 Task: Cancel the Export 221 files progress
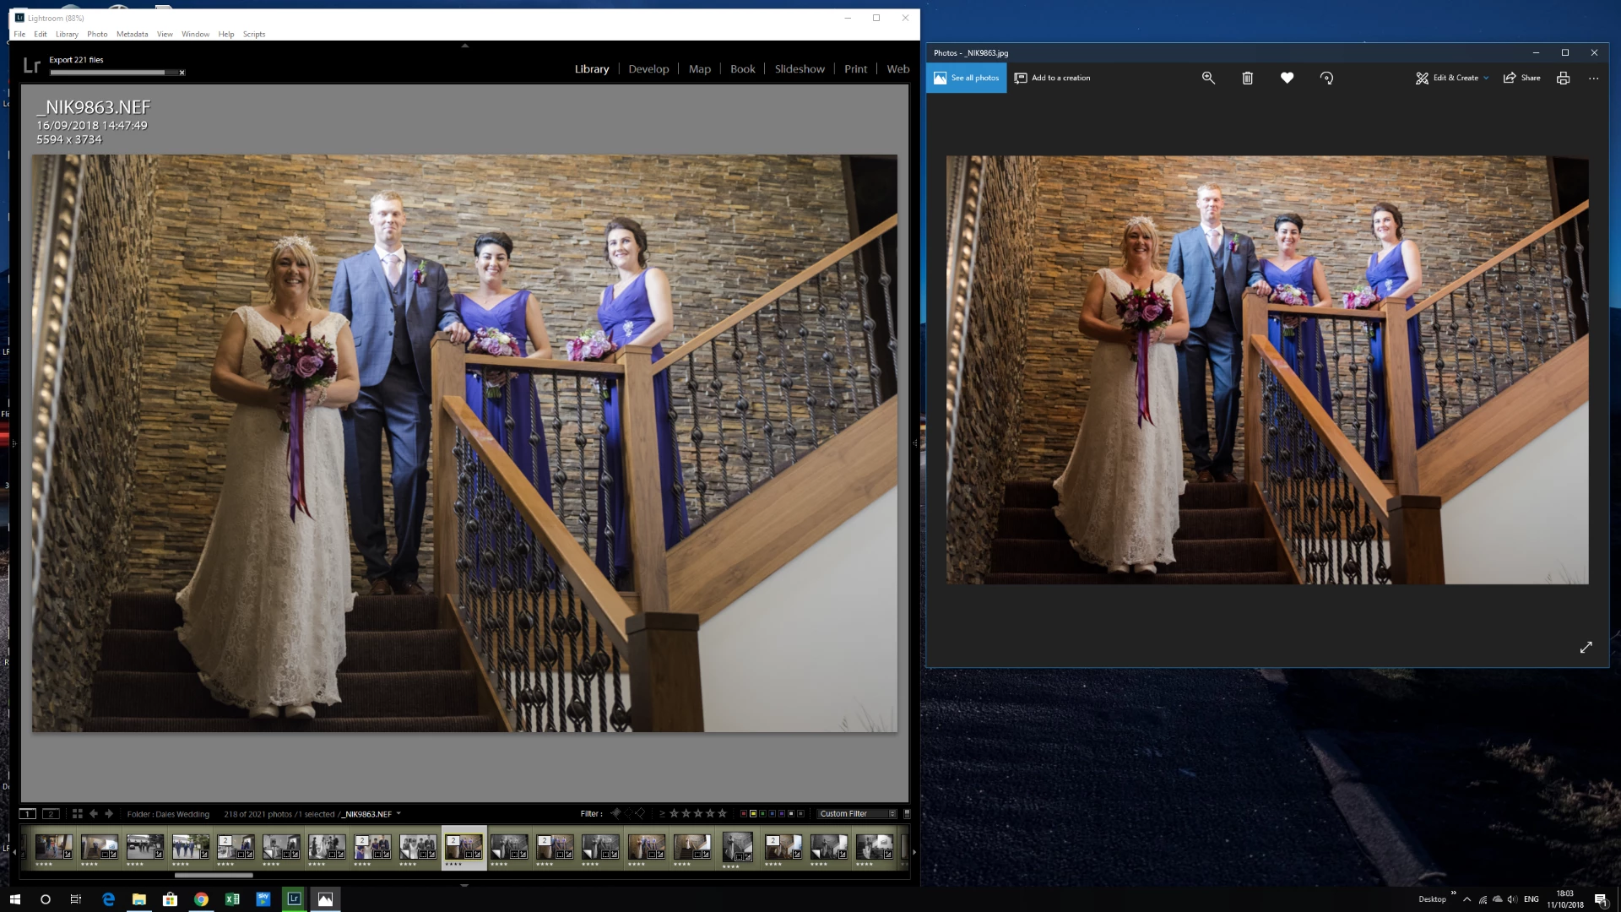point(182,73)
